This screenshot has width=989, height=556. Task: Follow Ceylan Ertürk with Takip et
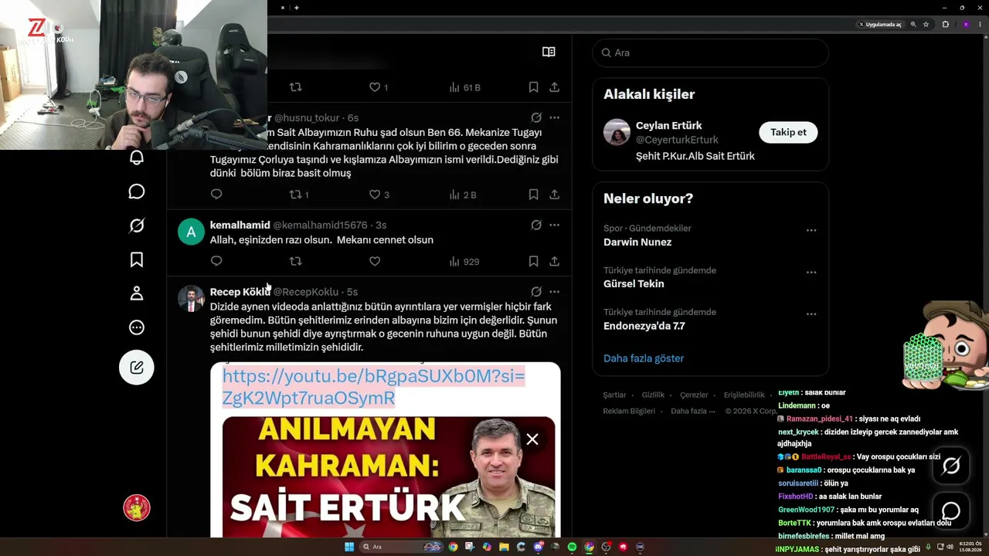(x=788, y=132)
